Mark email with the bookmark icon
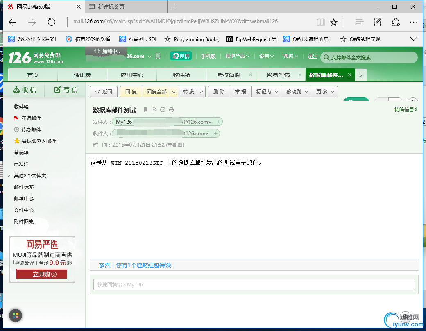This screenshot has width=426, height=331. coord(145,109)
